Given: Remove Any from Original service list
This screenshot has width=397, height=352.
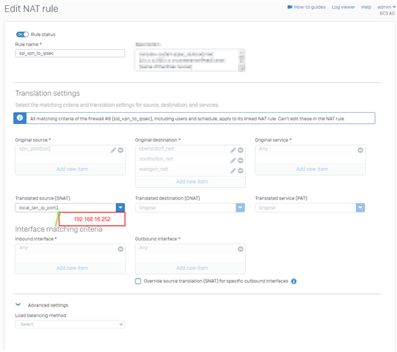Looking at the screenshot, I should 360,150.
